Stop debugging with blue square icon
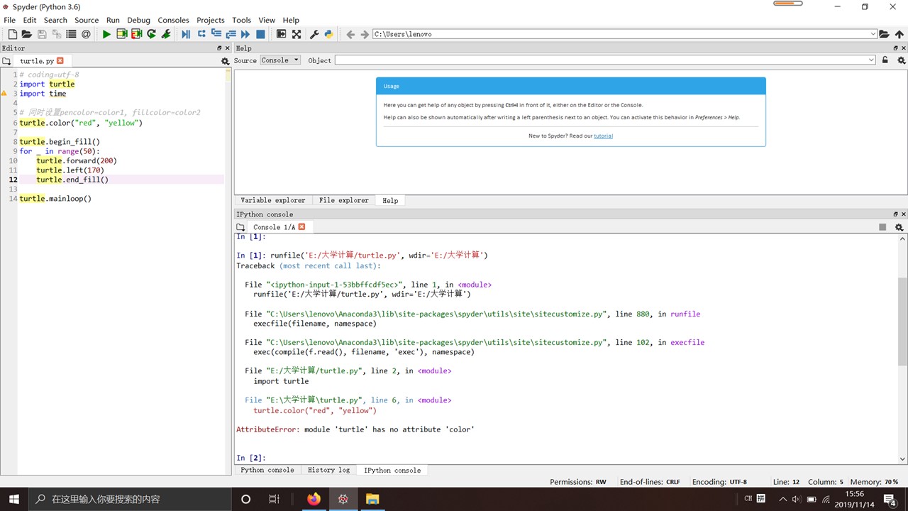The height and width of the screenshot is (511, 908). (x=260, y=34)
